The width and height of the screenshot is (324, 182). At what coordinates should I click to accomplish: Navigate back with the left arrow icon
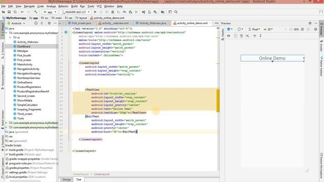pyautogui.click(x=22, y=12)
